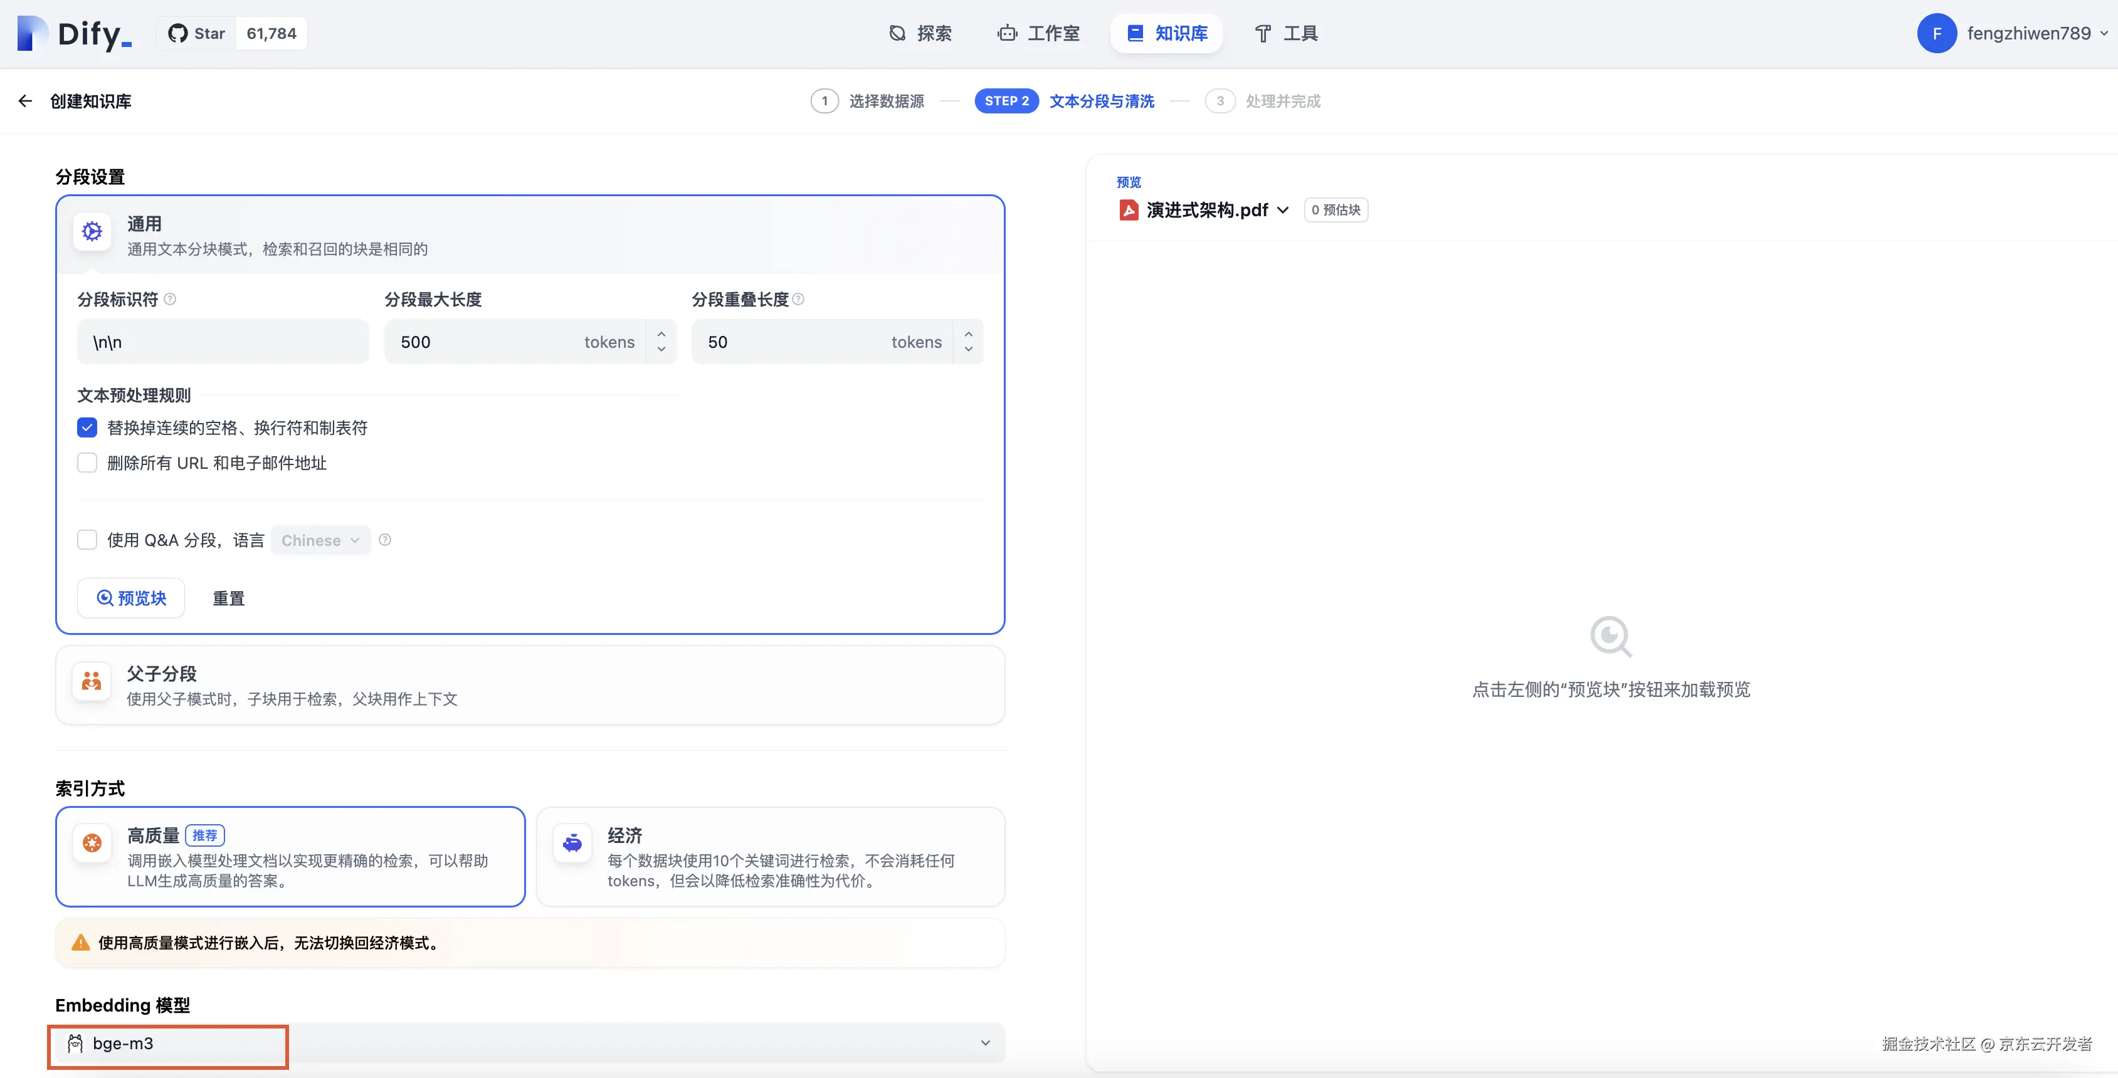Click help icon beside Chinese language selector

(x=385, y=540)
